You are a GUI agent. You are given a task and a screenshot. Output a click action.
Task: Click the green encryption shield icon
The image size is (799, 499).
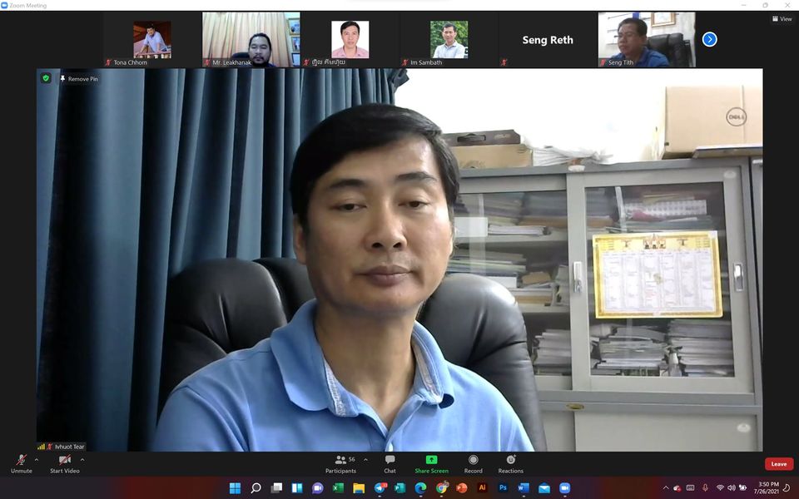pos(46,78)
